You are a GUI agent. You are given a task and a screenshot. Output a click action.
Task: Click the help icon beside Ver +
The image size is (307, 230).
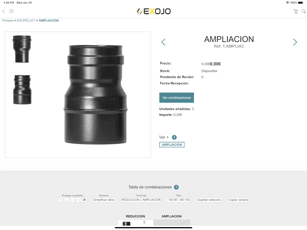[174, 137]
